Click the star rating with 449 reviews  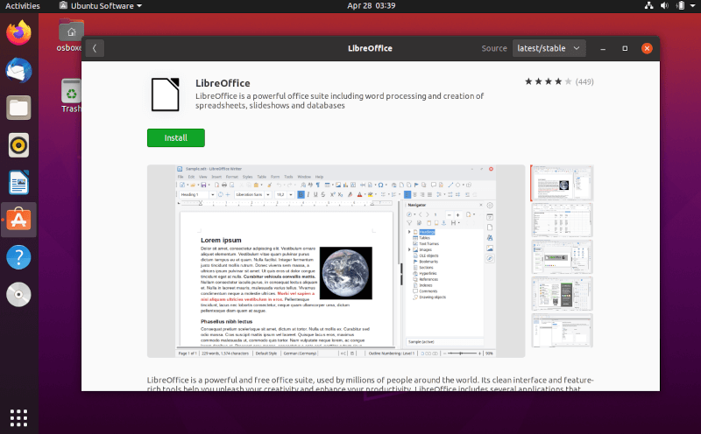pyautogui.click(x=559, y=81)
